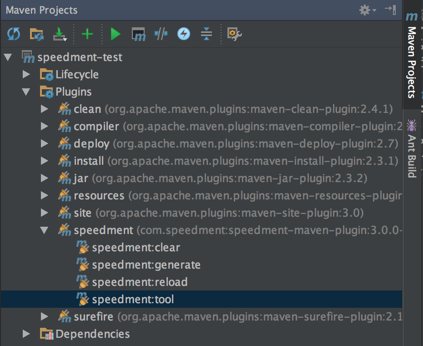The height and width of the screenshot is (346, 423).
Task: Click the jar plugin icon
Action: 65,178
